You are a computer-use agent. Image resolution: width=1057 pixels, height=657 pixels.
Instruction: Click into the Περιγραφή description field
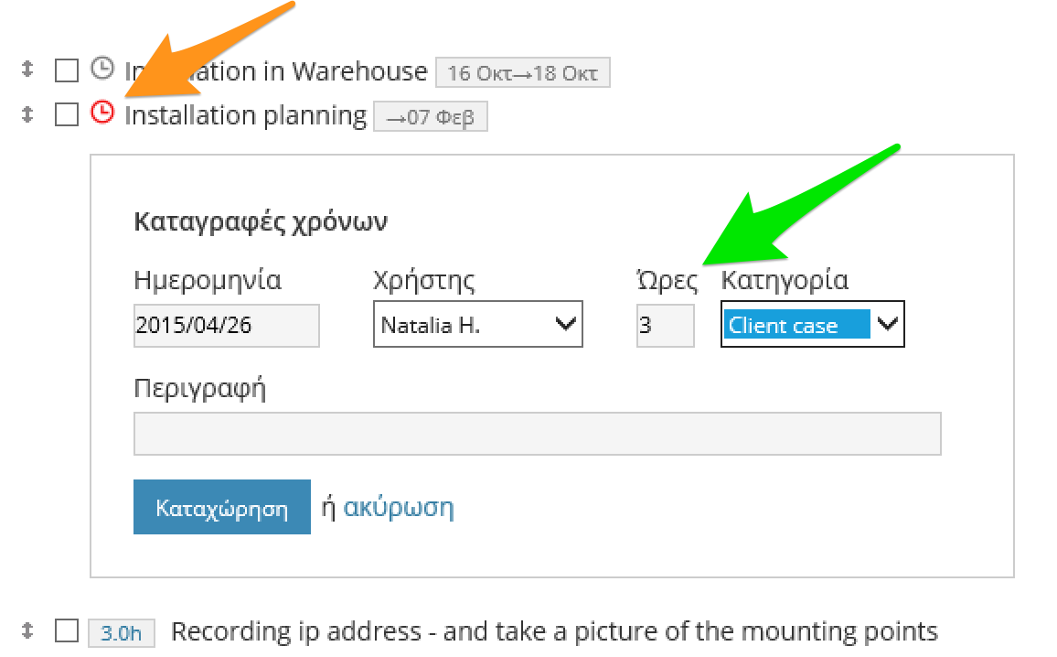pyautogui.click(x=537, y=434)
